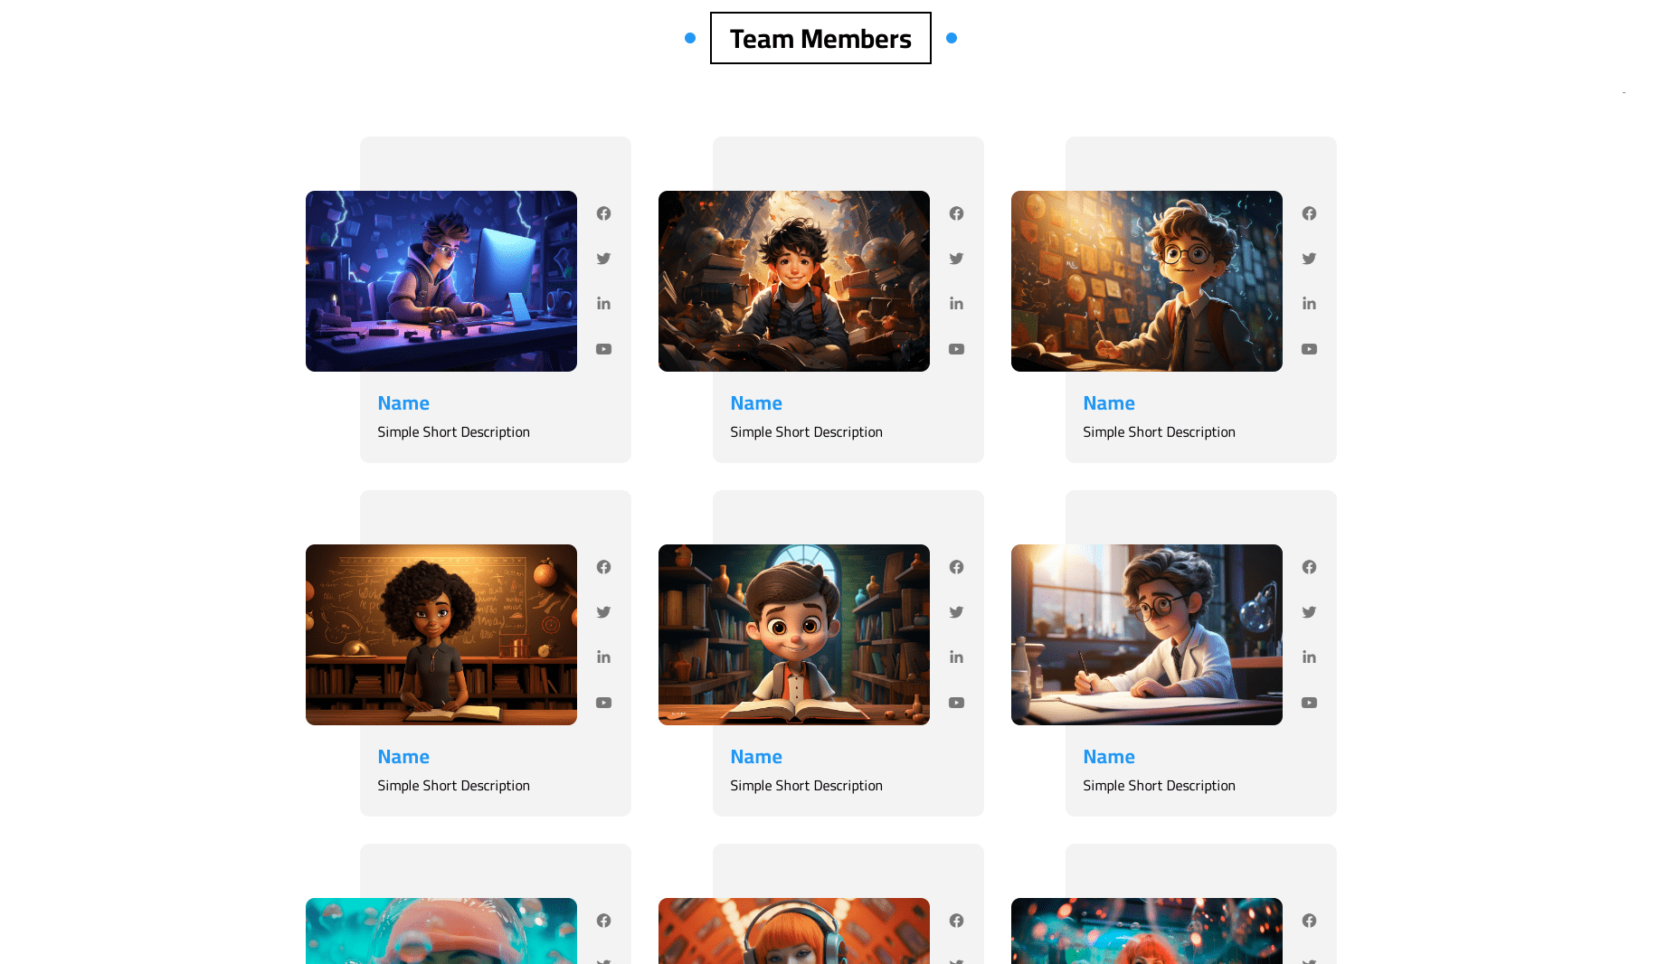Click the Name link under the curly-haired girl image
Screen dimensions: 1677x964
[403, 757]
